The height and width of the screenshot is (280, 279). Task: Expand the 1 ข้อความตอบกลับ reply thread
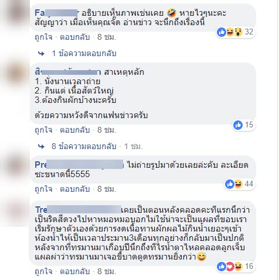[84, 53]
